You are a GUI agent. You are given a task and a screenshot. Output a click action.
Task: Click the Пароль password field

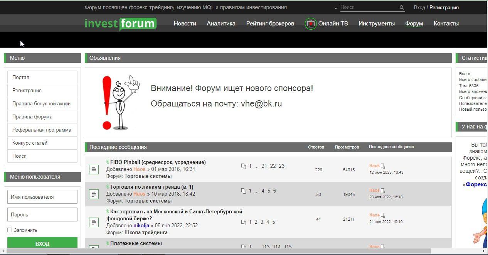pyautogui.click(x=42, y=214)
